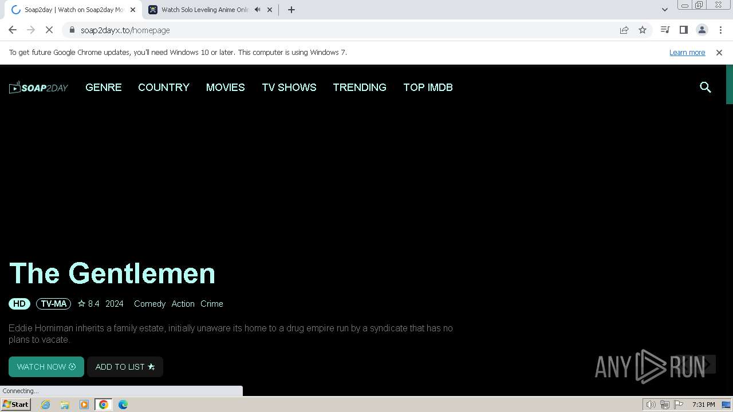Open the Chrome three-dot menu
The height and width of the screenshot is (412, 733).
point(720,30)
